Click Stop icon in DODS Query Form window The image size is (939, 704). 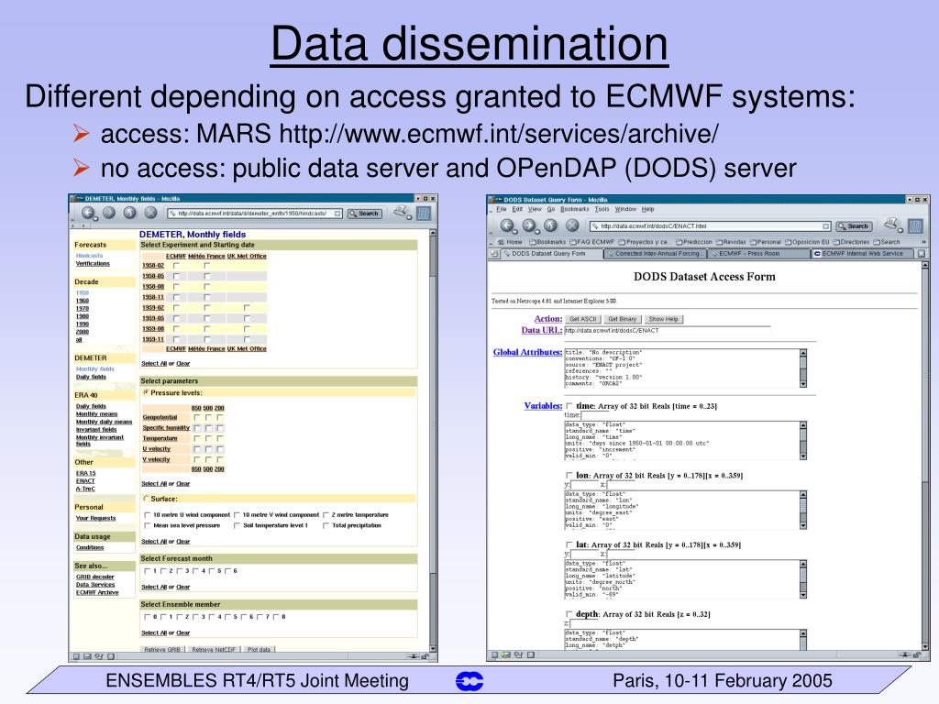coord(572,225)
